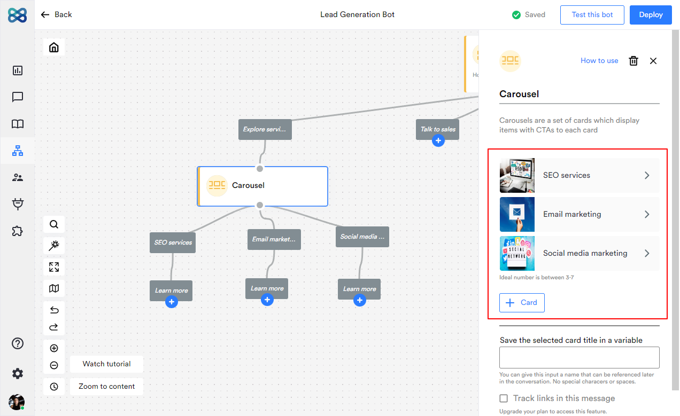Enable Track links in this message
The image size is (680, 416).
click(x=503, y=398)
